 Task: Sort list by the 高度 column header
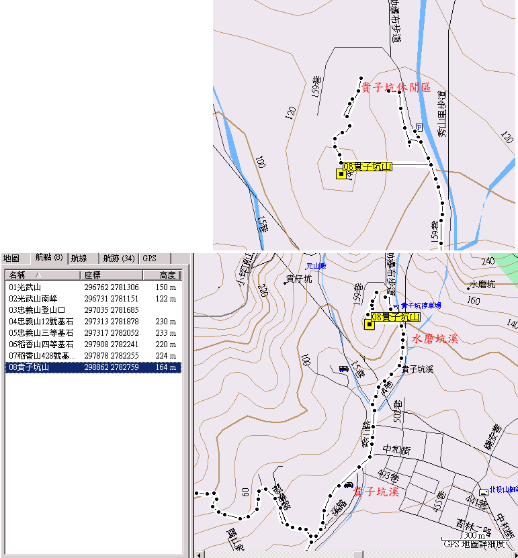[161, 275]
